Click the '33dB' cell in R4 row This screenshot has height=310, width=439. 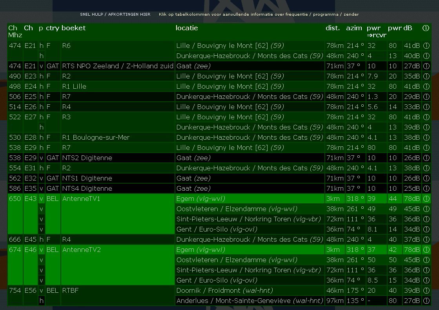coord(412,107)
